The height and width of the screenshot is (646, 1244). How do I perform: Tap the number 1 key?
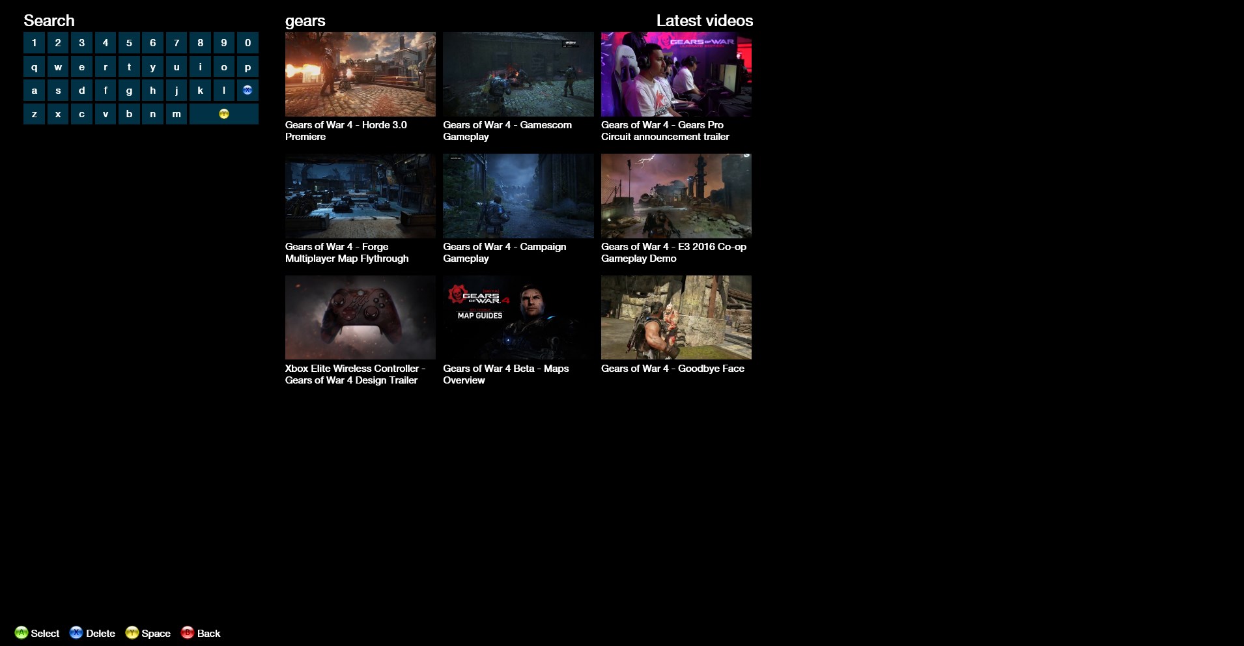35,43
